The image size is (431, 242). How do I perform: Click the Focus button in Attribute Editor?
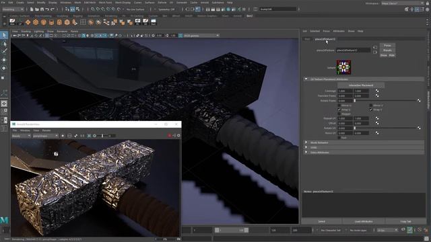click(387, 46)
